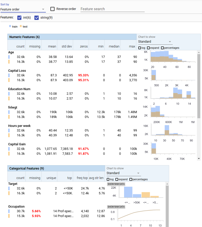Show raw data for Occupation feature
Screen dimensions: 202x227
[x=116, y=207]
